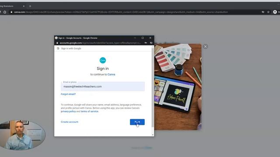The width and height of the screenshot is (280, 157).
Task: Click the popup address bar padlock icon
Action: pyautogui.click(x=57, y=43)
